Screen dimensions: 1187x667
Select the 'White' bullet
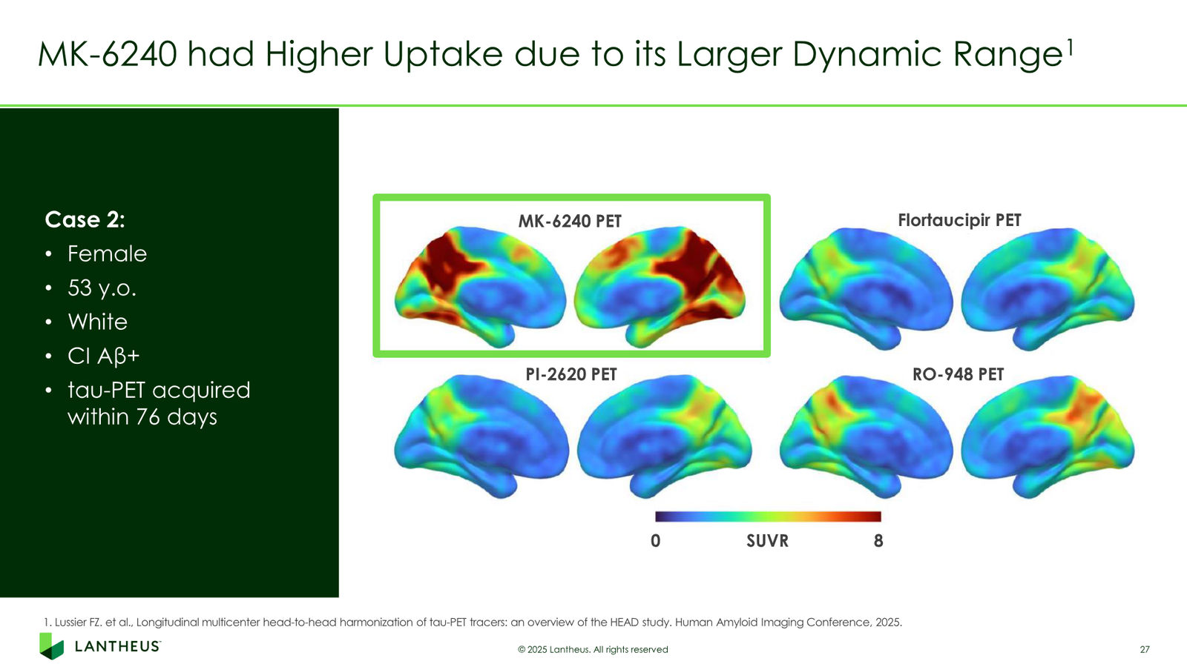(97, 322)
